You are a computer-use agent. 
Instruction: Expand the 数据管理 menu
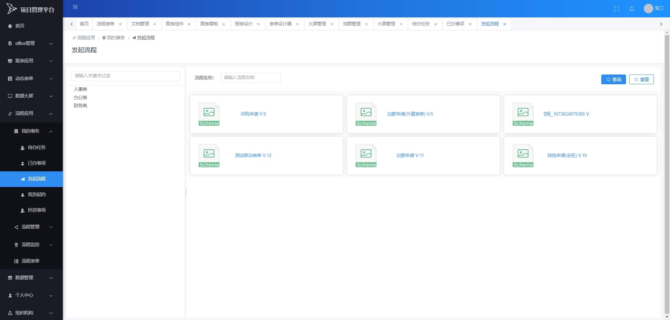pyautogui.click(x=31, y=278)
